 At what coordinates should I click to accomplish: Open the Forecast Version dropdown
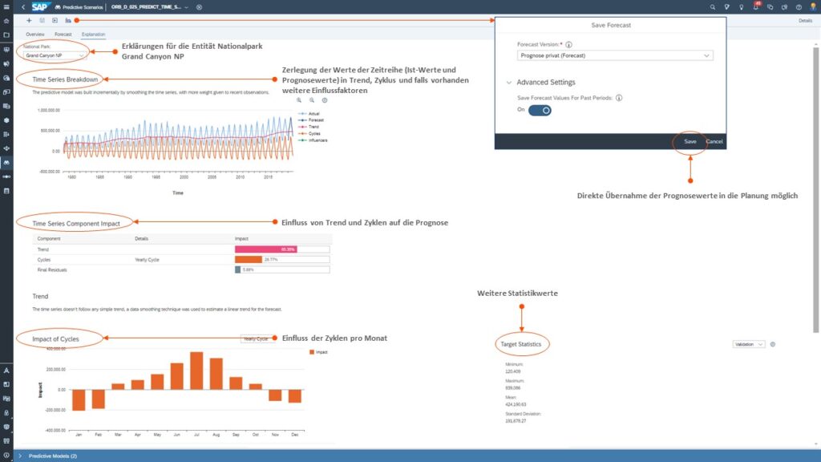[x=615, y=56]
